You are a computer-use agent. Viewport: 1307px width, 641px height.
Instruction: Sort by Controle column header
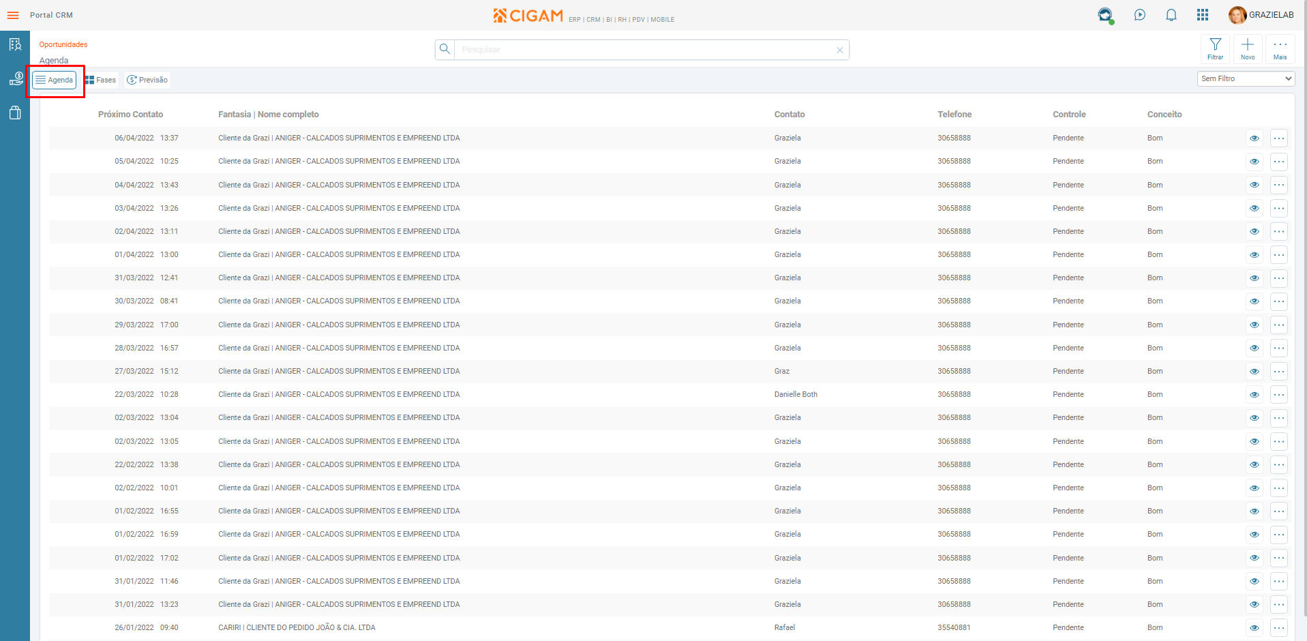tap(1069, 115)
